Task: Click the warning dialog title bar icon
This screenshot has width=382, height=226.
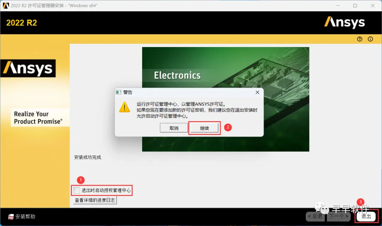Action: tap(118, 92)
